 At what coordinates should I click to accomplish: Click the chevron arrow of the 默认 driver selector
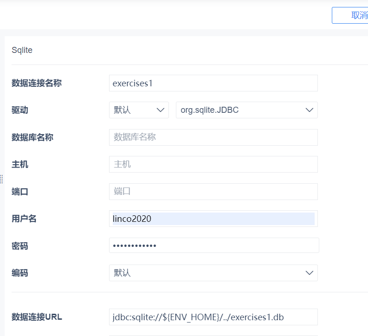[161, 110]
